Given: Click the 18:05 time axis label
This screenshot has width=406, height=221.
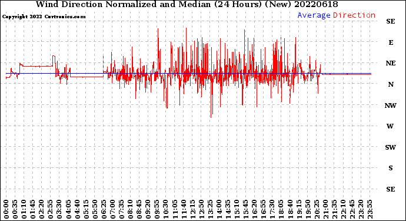Looking at the screenshot, I should tap(281, 209).
